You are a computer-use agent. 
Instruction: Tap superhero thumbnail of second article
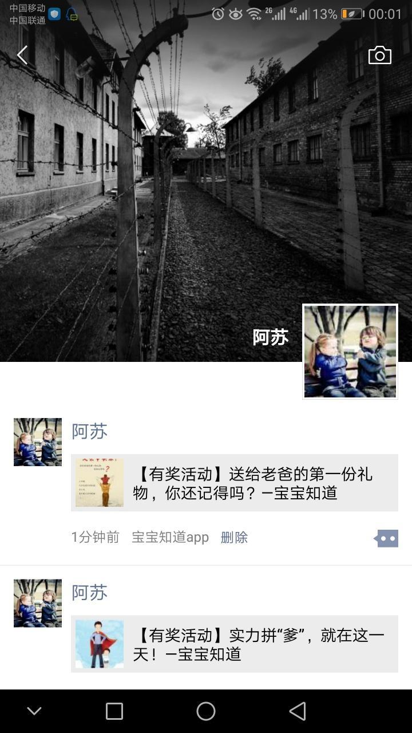tap(100, 644)
